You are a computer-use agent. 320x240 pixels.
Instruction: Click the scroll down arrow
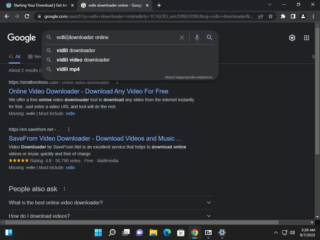pyautogui.click(x=317, y=217)
